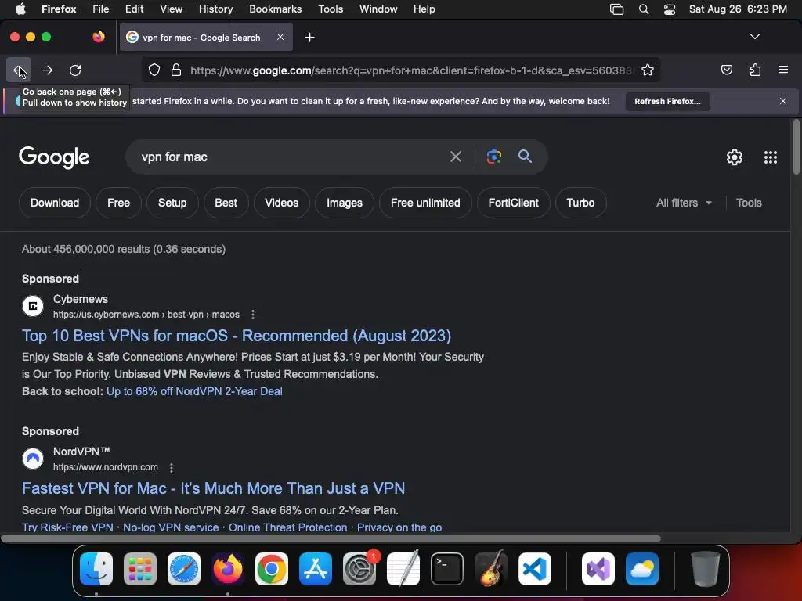Switch to Videos results
The image size is (802, 601).
pos(282,203)
